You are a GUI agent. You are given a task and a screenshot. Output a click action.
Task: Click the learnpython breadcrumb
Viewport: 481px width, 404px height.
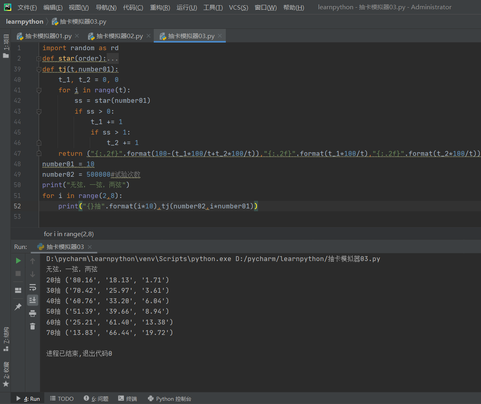coord(25,21)
